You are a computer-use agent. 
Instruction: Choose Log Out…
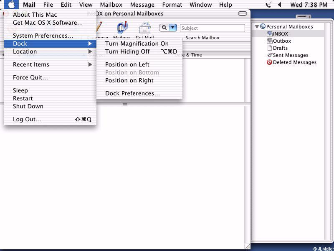tap(50, 119)
